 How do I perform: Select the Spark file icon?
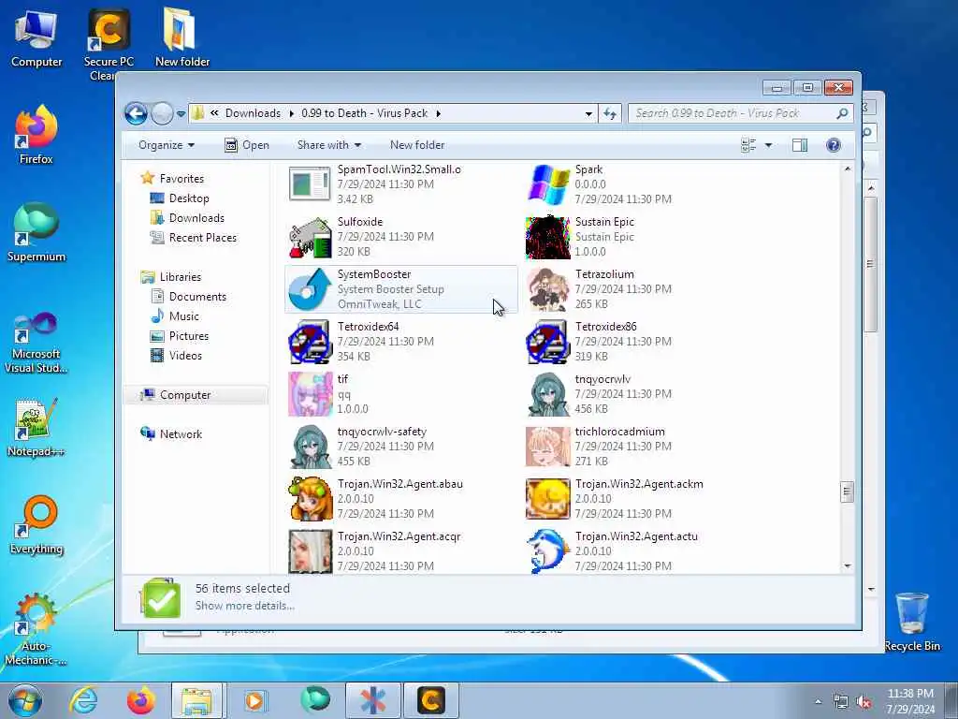(547, 184)
